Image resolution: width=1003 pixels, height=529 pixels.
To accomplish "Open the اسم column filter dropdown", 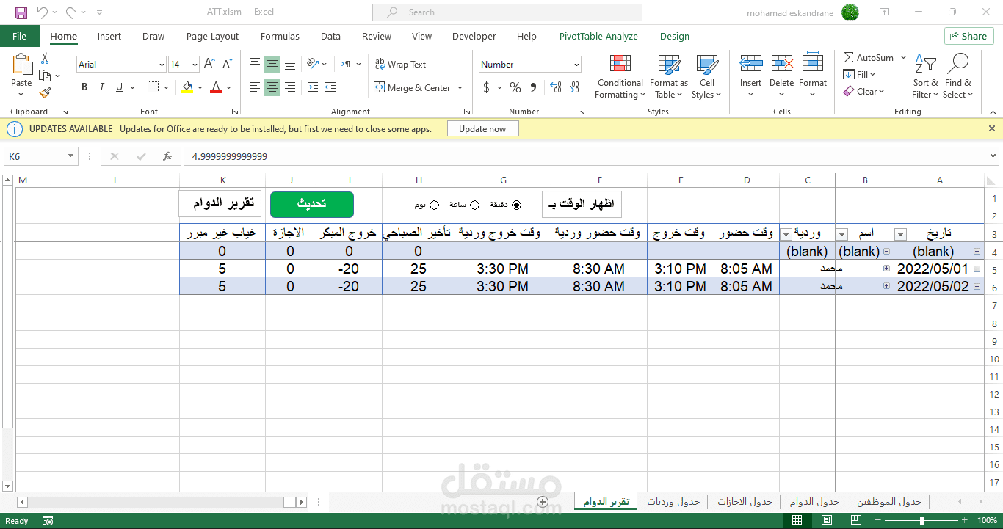I will pos(842,234).
